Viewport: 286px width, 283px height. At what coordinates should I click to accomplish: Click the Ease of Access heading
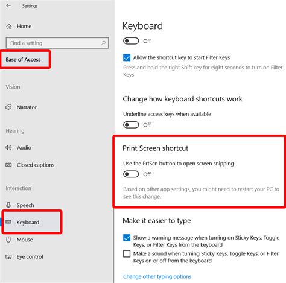tap(23, 59)
